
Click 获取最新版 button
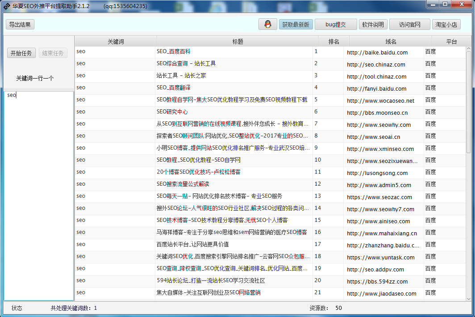296,25
